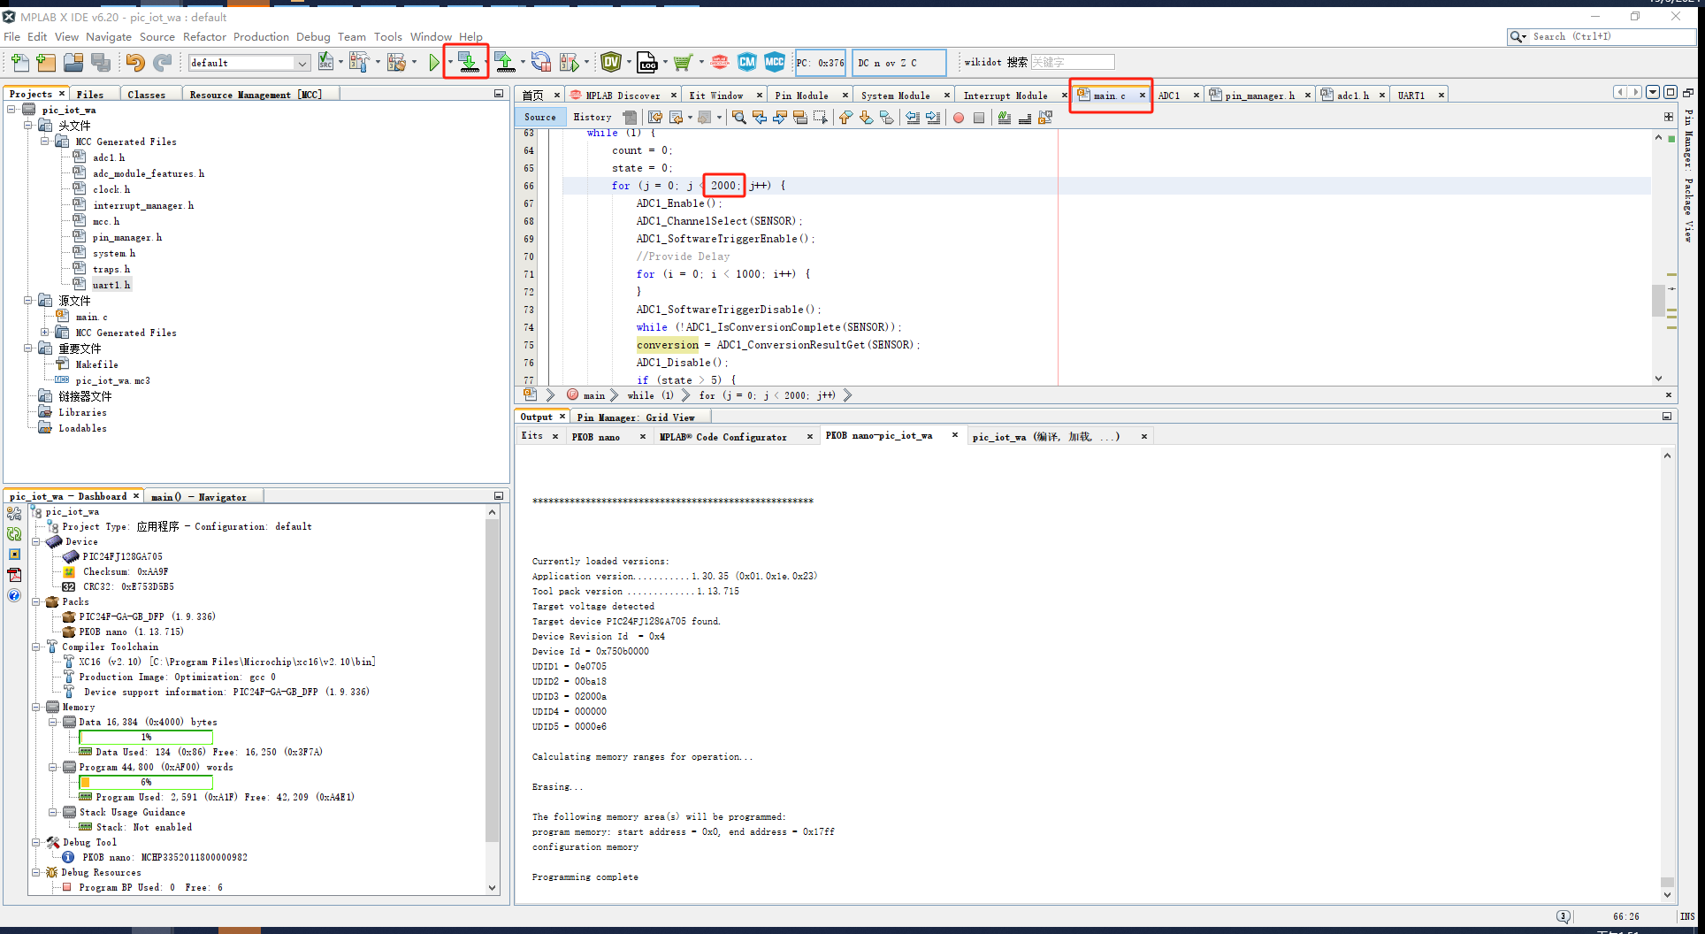Collapse the pic_iot_wa project node
Image resolution: width=1705 pixels, height=934 pixels.
pyautogui.click(x=11, y=110)
